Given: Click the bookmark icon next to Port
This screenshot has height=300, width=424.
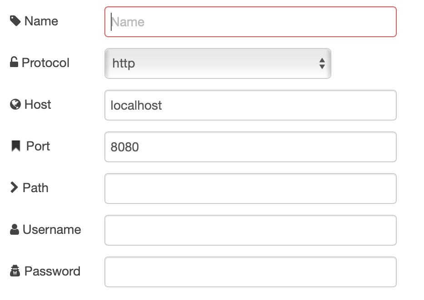Looking at the screenshot, I should [x=16, y=146].
